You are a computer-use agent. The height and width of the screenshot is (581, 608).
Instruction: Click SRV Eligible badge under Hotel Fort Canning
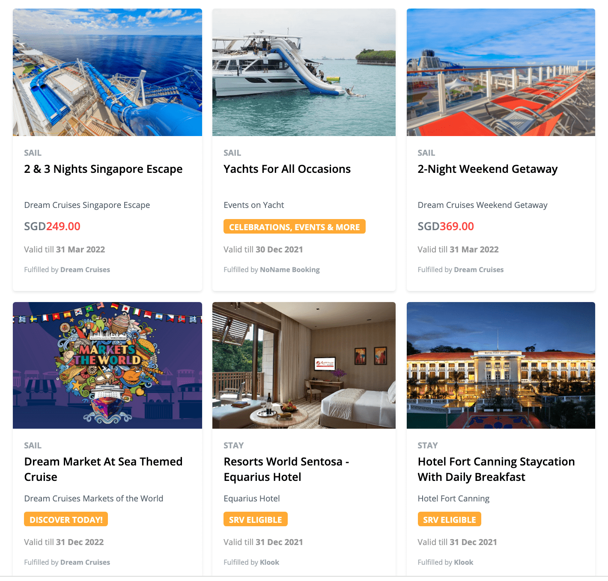click(x=450, y=519)
